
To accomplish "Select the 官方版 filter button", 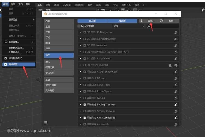I will [x=92, y=21].
